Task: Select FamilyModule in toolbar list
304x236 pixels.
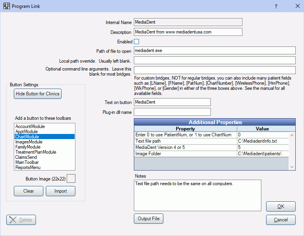Action: pyautogui.click(x=45, y=147)
